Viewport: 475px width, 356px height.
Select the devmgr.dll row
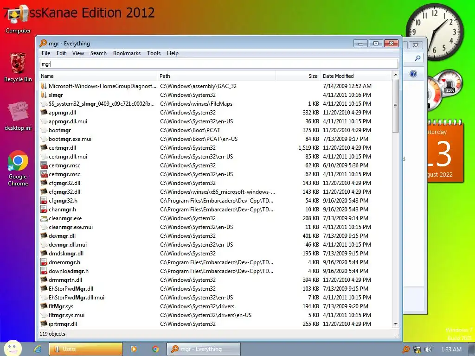tap(216, 236)
